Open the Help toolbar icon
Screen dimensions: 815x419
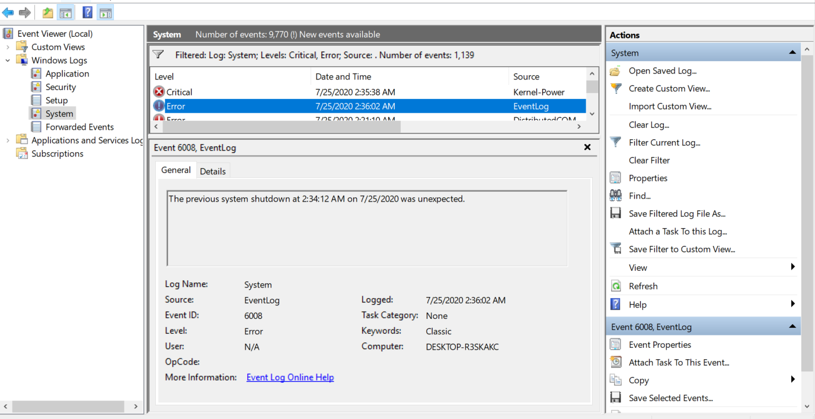[x=87, y=12]
